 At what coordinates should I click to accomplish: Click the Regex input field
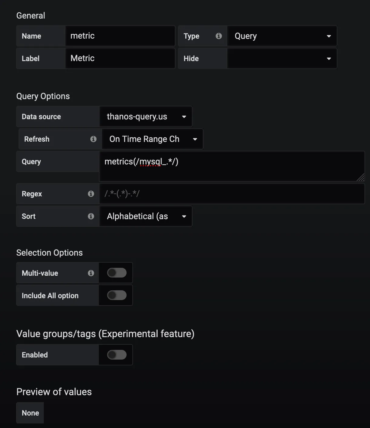coord(231,194)
